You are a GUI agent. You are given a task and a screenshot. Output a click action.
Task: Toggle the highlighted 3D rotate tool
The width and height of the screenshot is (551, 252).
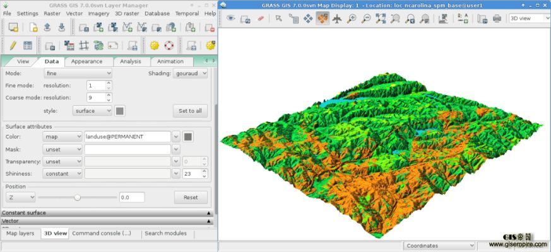coord(323,18)
